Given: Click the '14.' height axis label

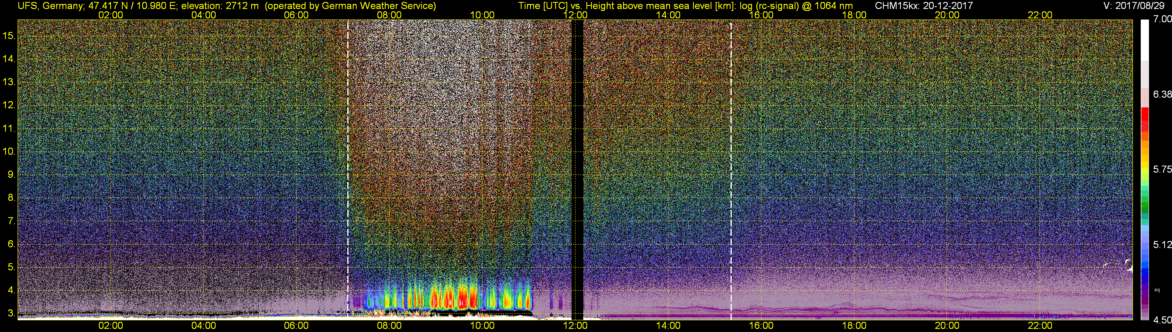Looking at the screenshot, I should click(x=9, y=59).
